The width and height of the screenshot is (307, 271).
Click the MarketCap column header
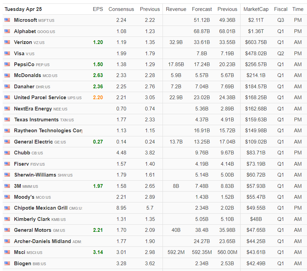pyautogui.click(x=256, y=9)
